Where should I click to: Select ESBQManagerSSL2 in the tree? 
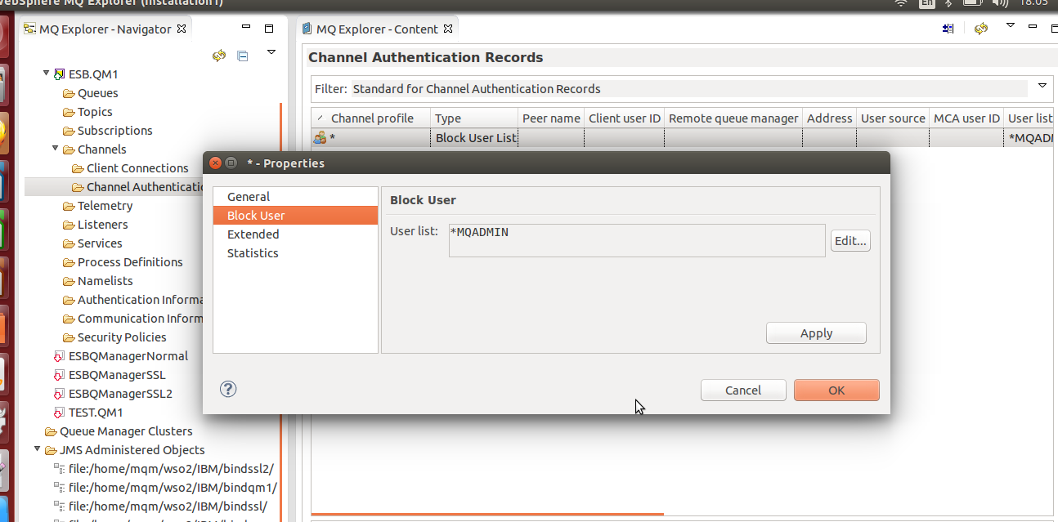[x=120, y=394]
